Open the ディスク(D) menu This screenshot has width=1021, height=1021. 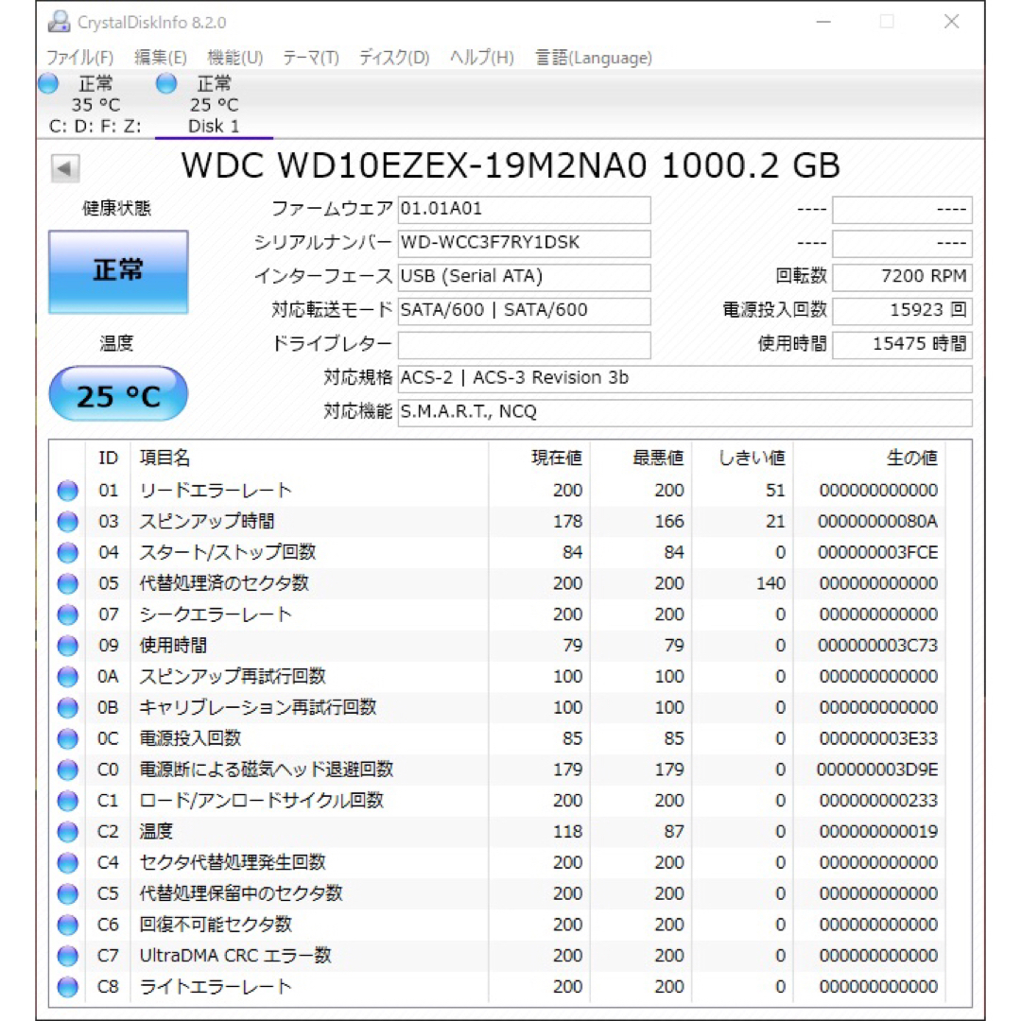(x=394, y=58)
